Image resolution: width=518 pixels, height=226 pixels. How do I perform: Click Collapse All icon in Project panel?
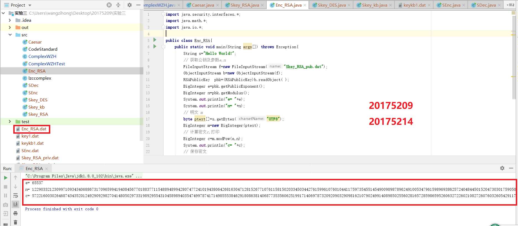(x=118, y=5)
